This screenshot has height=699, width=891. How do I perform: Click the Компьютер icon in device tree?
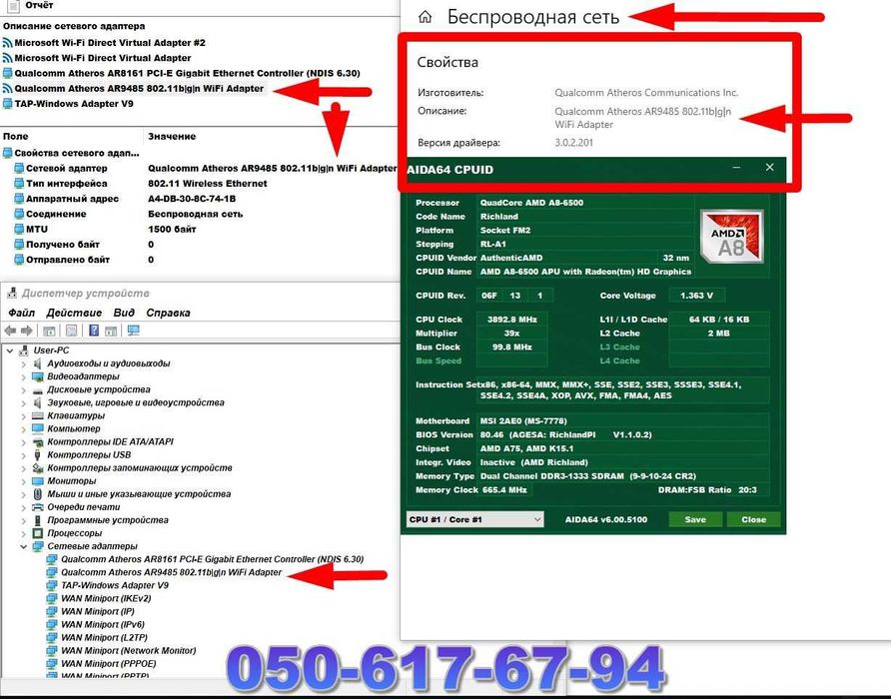(x=38, y=429)
